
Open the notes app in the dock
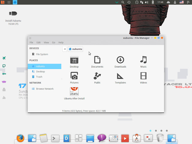43,138
